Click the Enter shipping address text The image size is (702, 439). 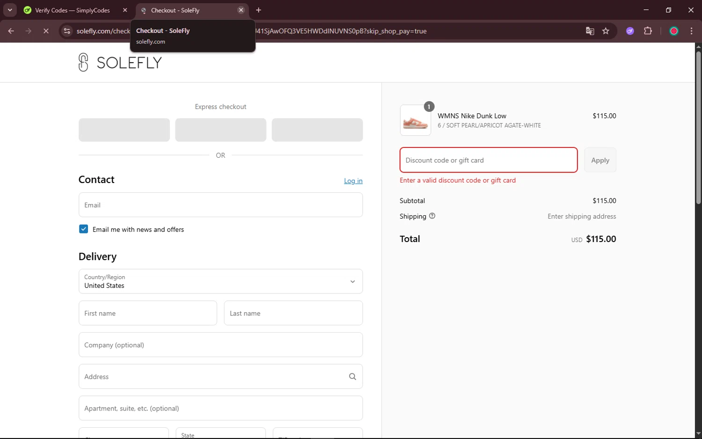click(582, 216)
